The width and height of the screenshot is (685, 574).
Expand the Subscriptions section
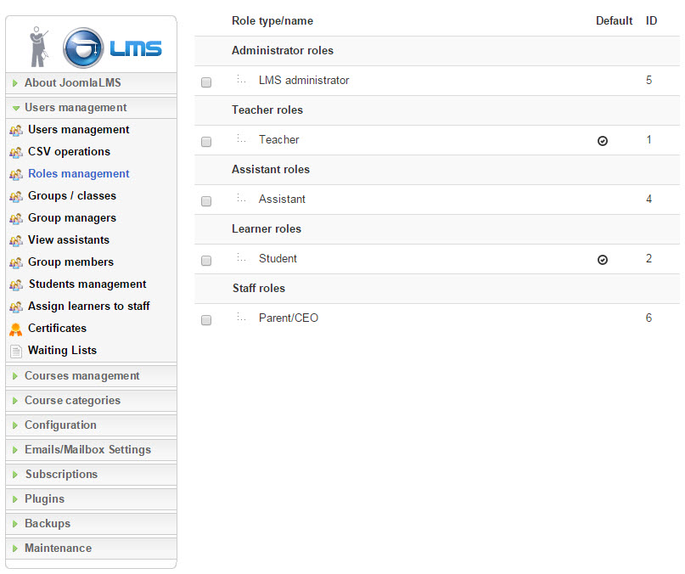click(91, 475)
